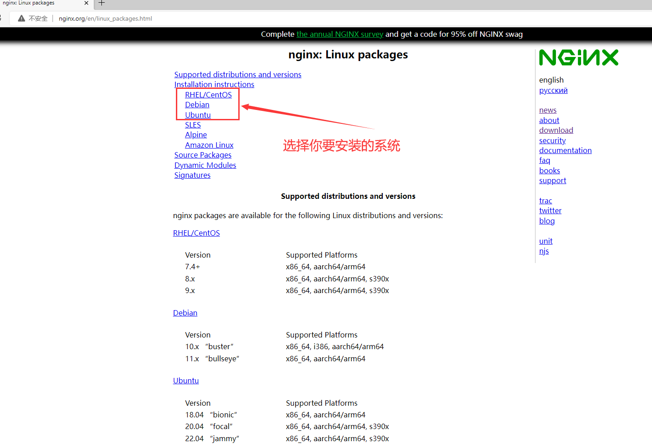Click RHEL/CentOS in the contents list
The height and width of the screenshot is (447, 652).
click(x=208, y=95)
